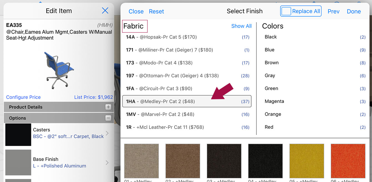This screenshot has width=372, height=182.
Task: Select fabric 1MV Marvel-Pr Cat 2
Action: pyautogui.click(x=187, y=114)
